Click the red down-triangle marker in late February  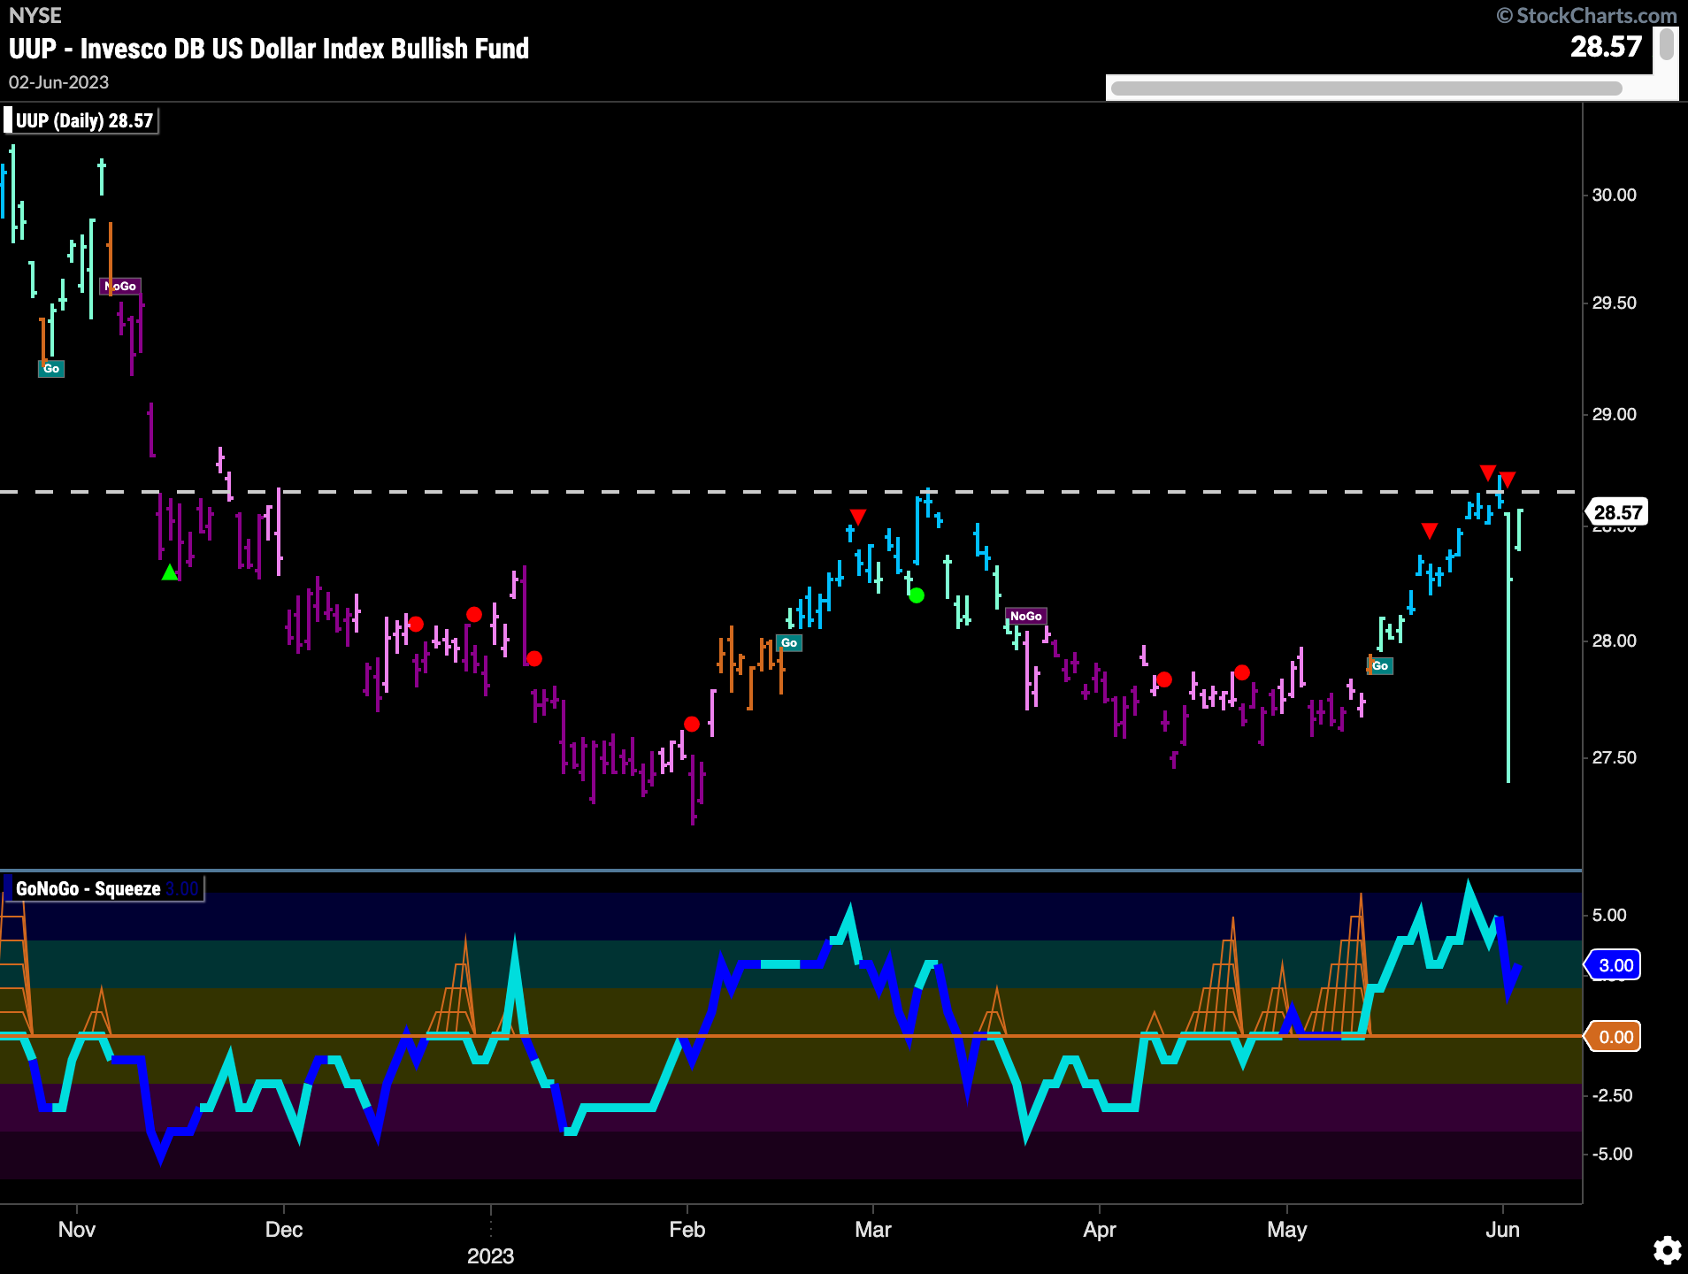(857, 517)
